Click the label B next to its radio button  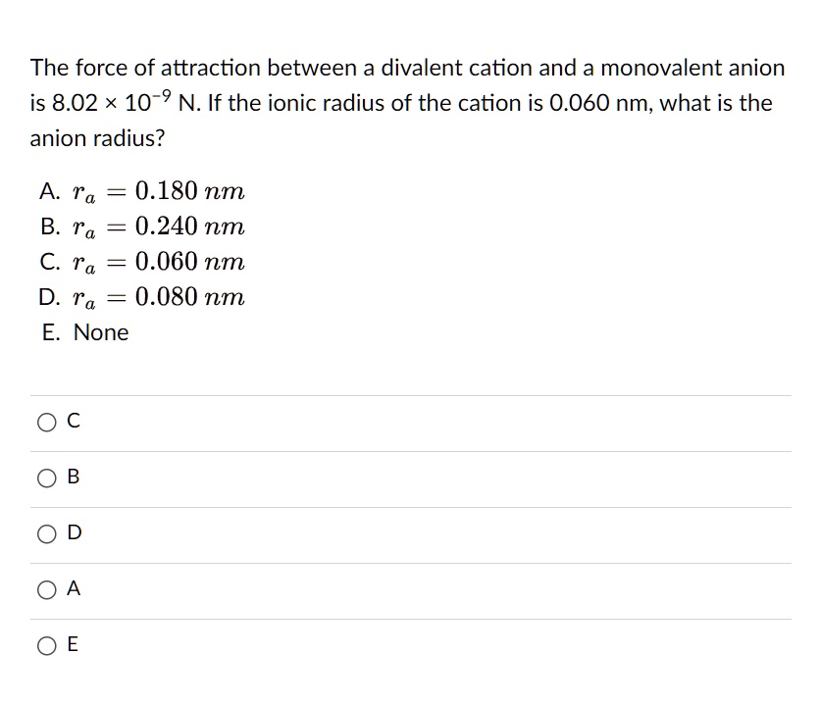click(72, 478)
